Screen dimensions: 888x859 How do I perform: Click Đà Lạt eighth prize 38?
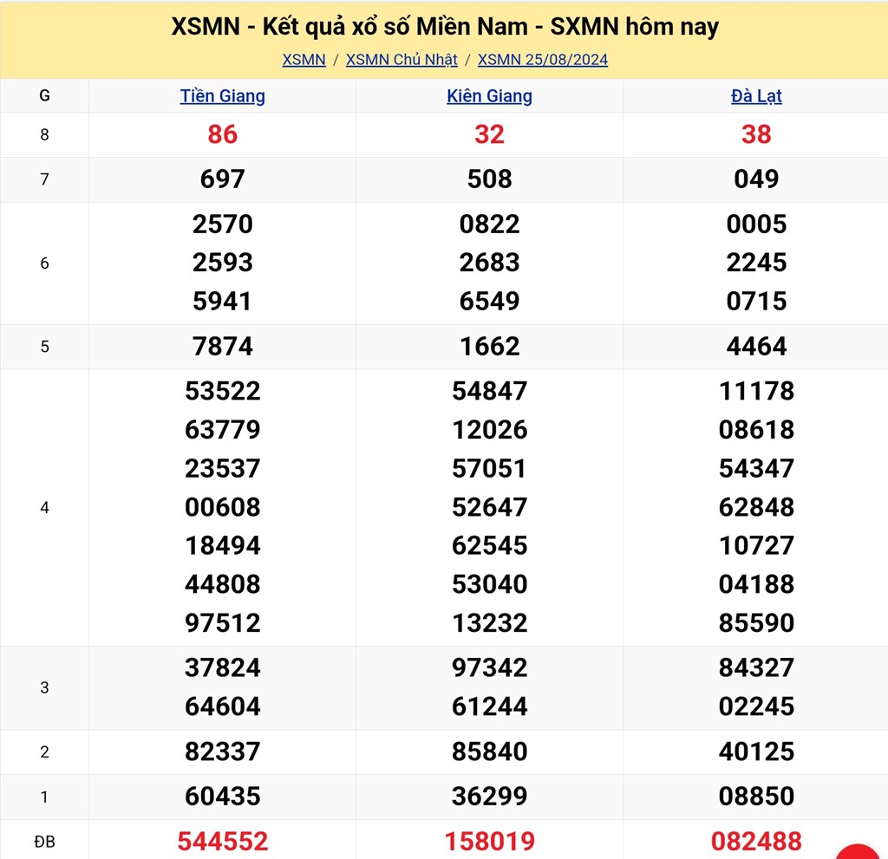coord(756,134)
